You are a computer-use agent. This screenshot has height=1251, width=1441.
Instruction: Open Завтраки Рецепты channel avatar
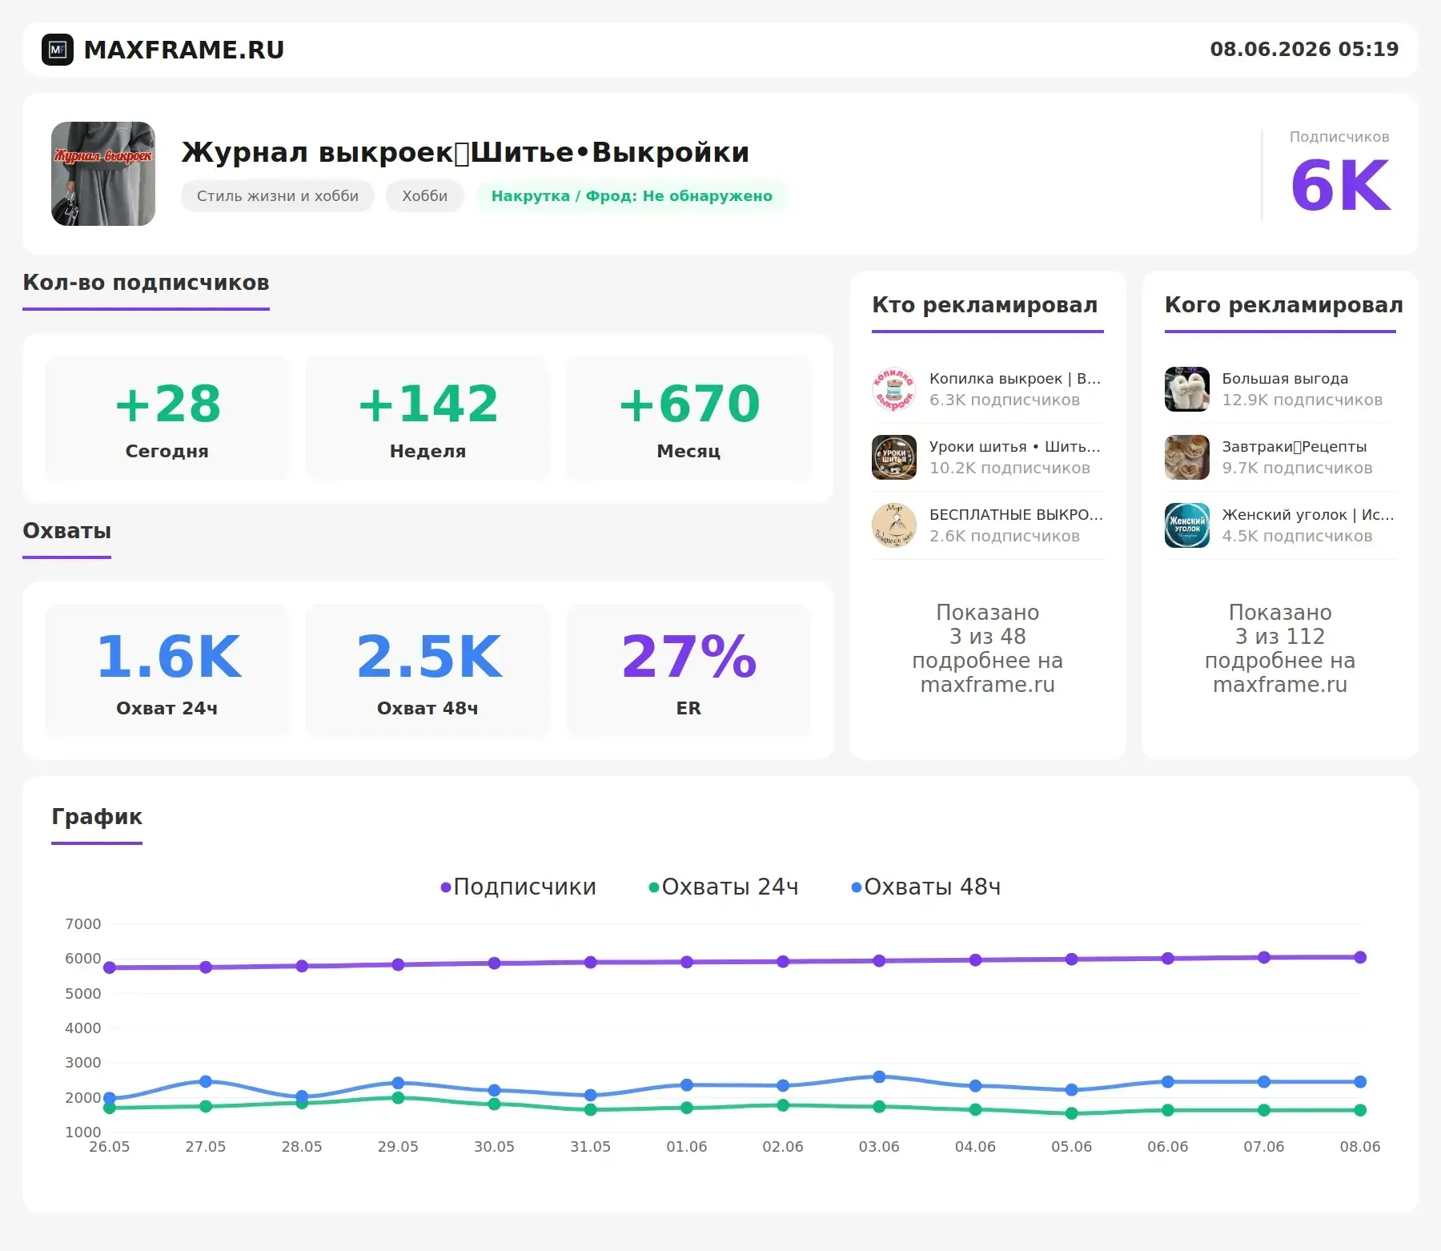pyautogui.click(x=1187, y=457)
